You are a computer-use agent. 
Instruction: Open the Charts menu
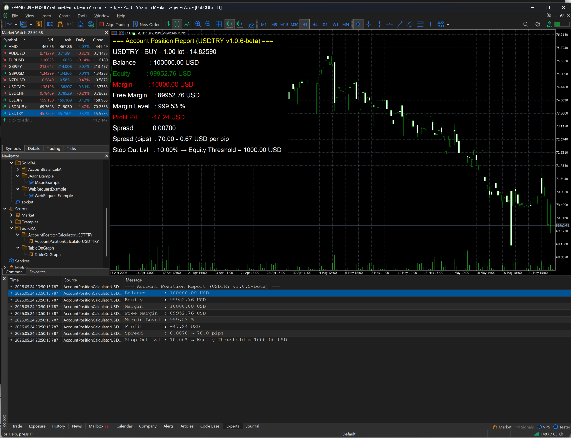64,16
